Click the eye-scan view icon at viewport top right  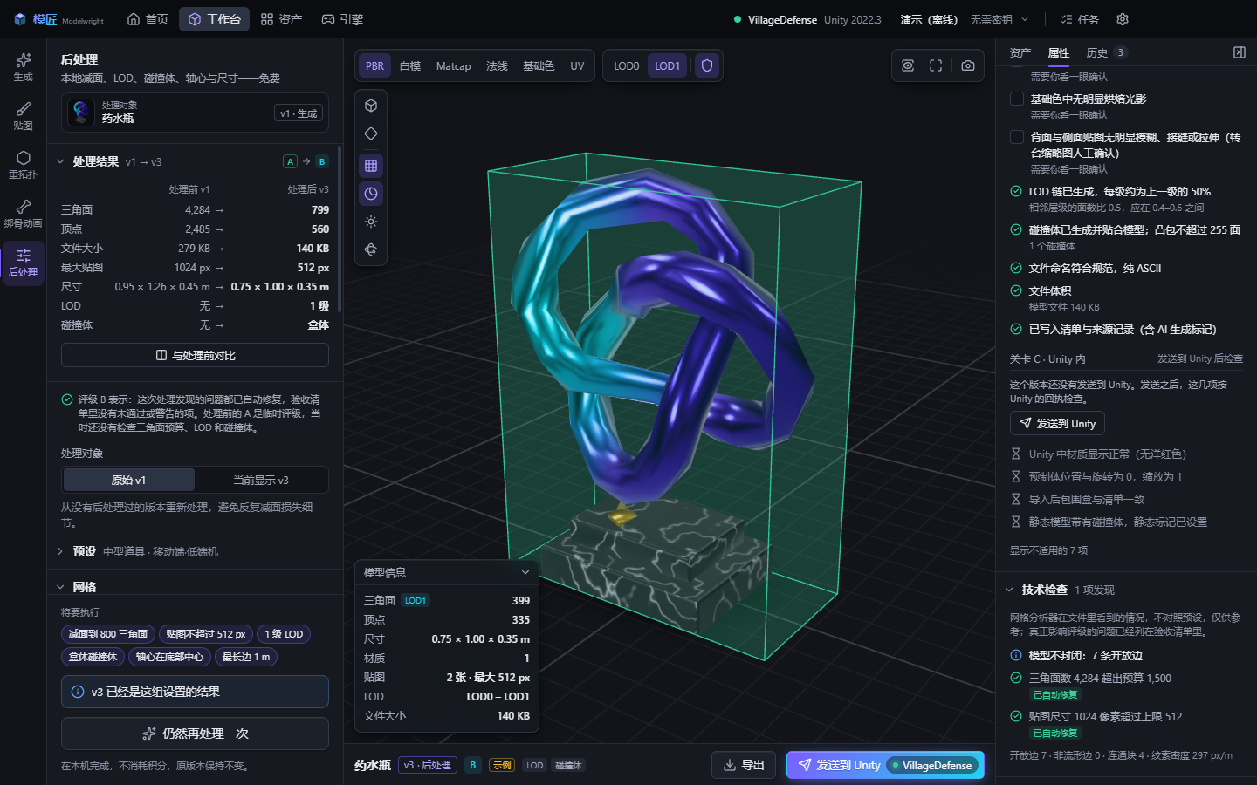pos(908,65)
